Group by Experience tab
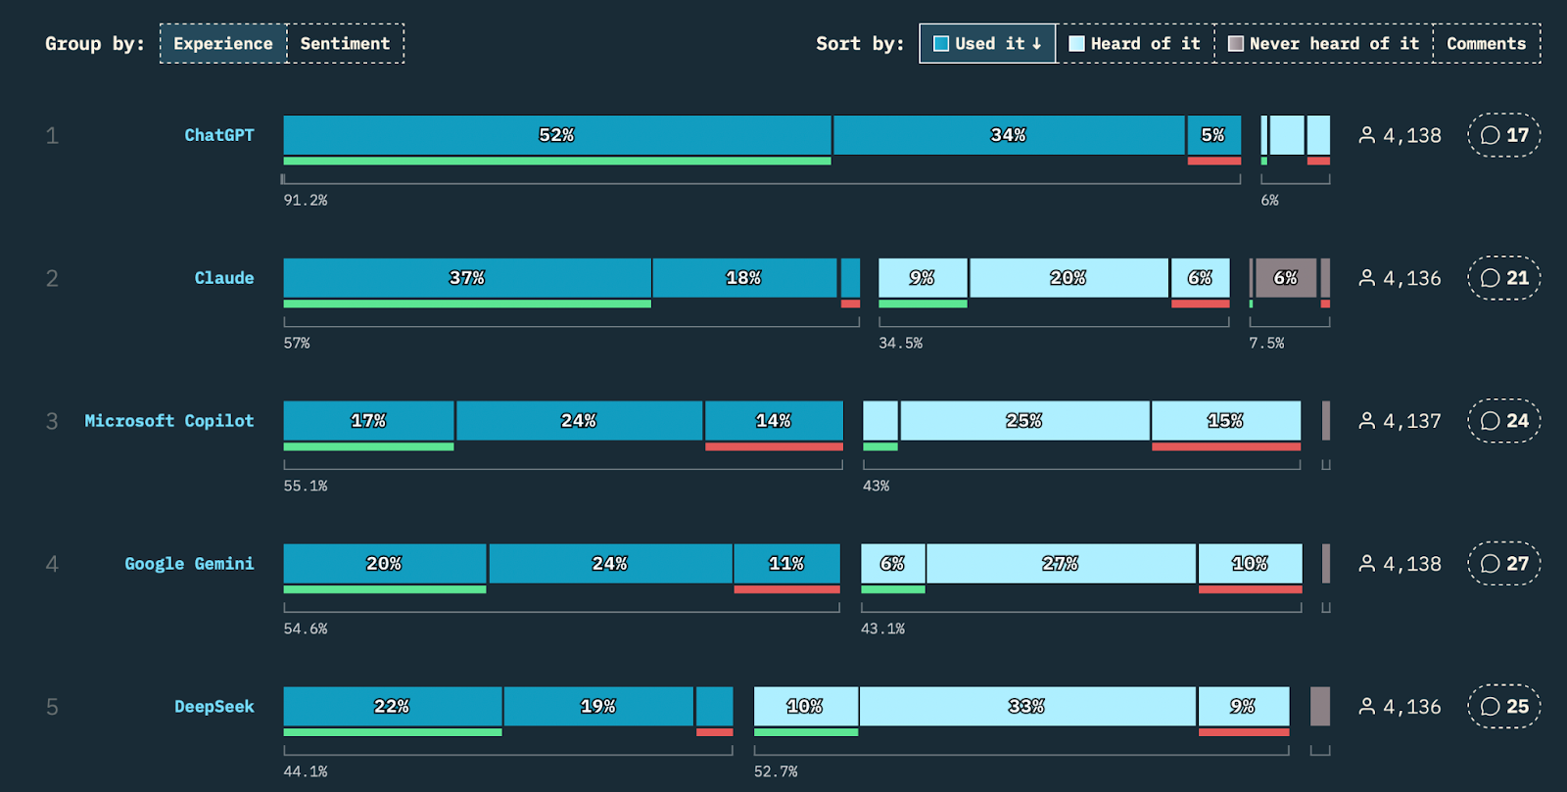 (x=223, y=43)
